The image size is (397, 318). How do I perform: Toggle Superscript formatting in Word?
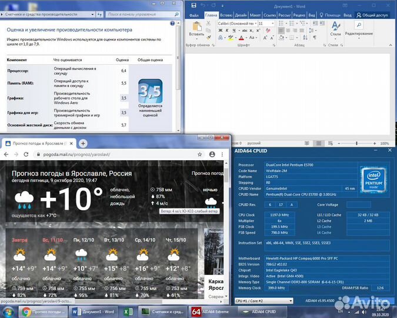point(258,31)
